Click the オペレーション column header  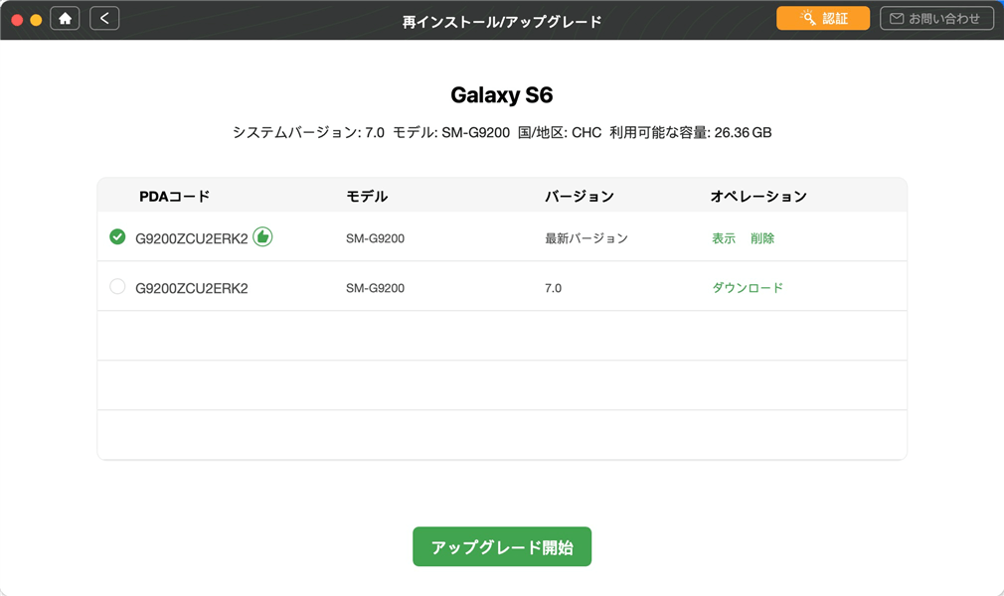pos(758,197)
